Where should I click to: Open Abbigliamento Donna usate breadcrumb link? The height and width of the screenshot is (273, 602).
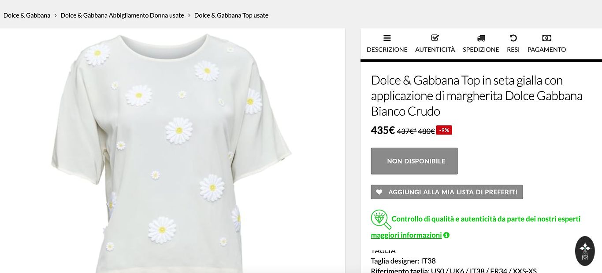(122, 15)
